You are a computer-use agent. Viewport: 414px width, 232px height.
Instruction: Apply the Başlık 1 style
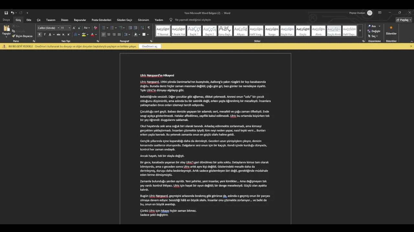(194, 31)
